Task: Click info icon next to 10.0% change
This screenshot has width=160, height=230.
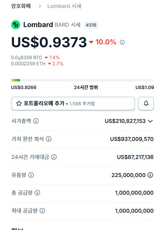Action: click(x=122, y=42)
